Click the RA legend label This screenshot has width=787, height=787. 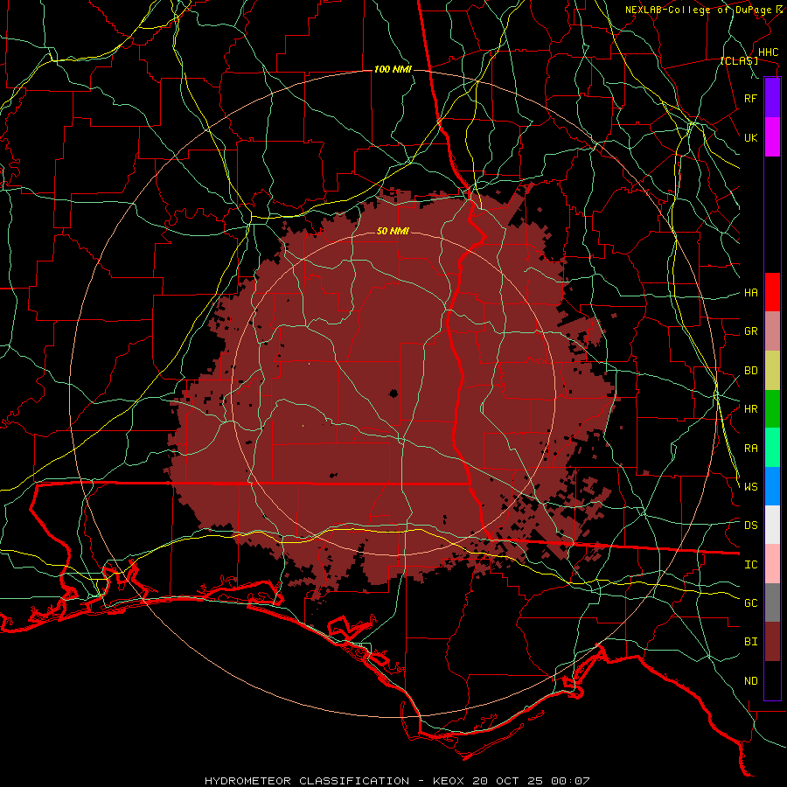coord(750,449)
